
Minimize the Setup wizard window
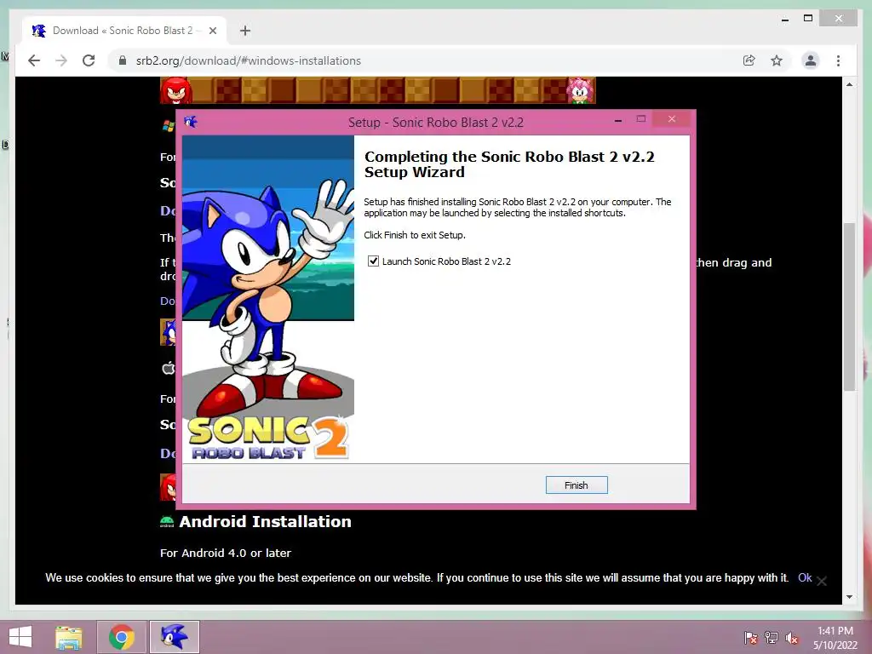click(x=618, y=120)
